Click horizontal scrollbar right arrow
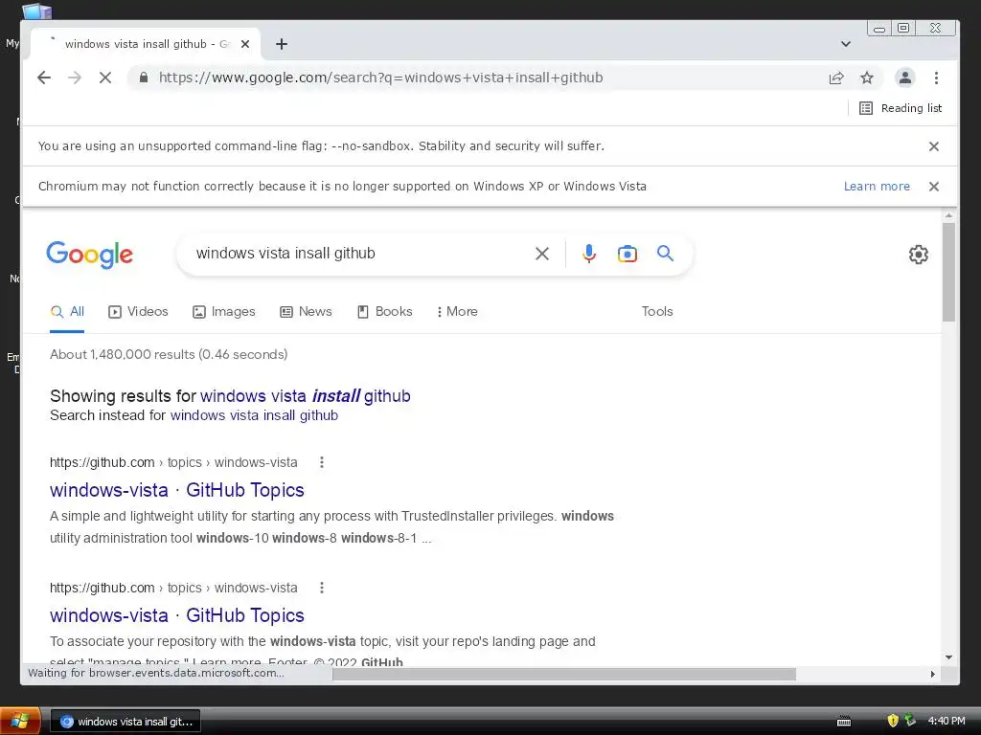981x735 pixels. click(x=932, y=675)
